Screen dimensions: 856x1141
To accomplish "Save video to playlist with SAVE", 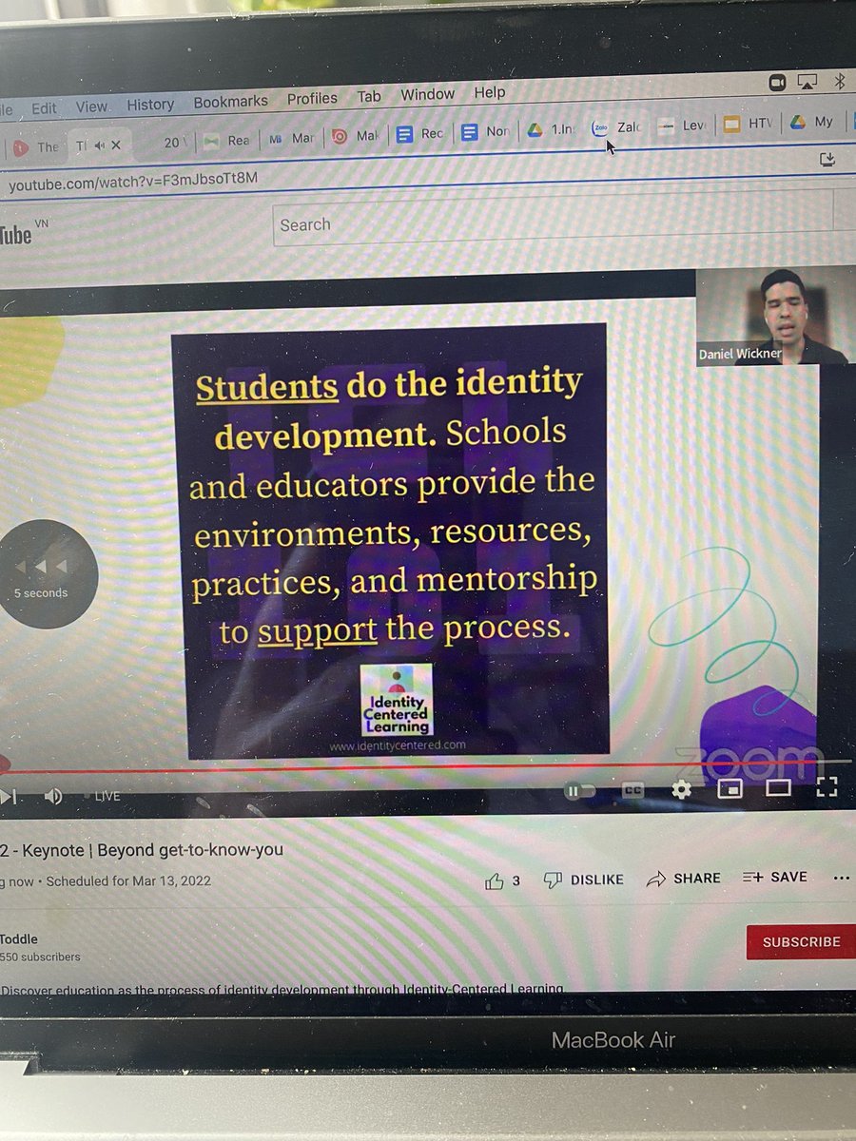I will (x=775, y=878).
